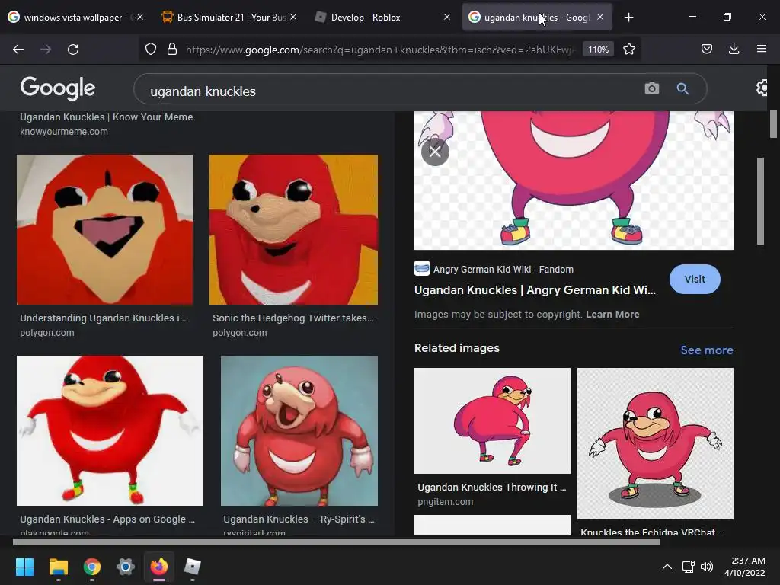Save to Pocket icon in toolbar
The width and height of the screenshot is (780, 585).
(x=706, y=49)
